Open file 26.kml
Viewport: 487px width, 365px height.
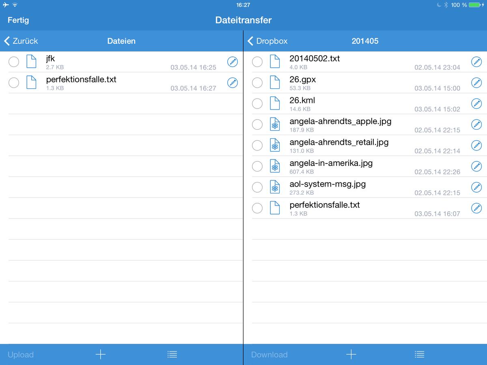302,100
